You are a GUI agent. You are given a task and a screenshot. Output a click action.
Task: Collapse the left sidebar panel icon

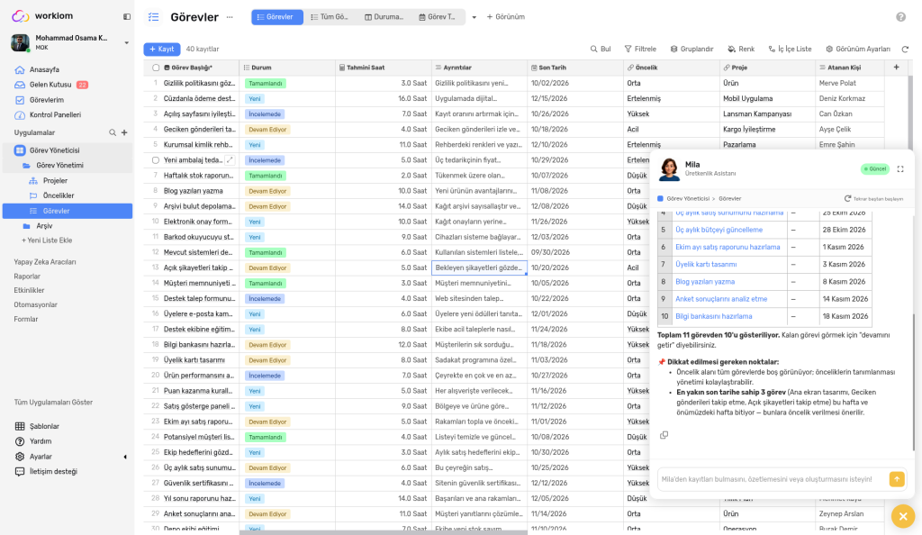(x=126, y=17)
